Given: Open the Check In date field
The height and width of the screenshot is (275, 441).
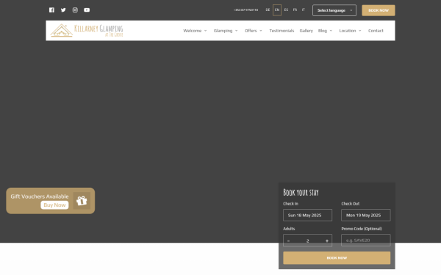Looking at the screenshot, I should coord(307,215).
